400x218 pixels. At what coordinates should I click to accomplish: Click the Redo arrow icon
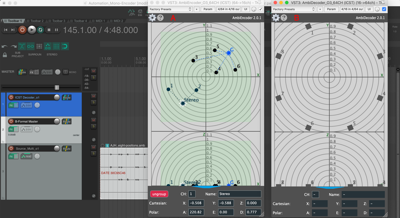coord(13,46)
